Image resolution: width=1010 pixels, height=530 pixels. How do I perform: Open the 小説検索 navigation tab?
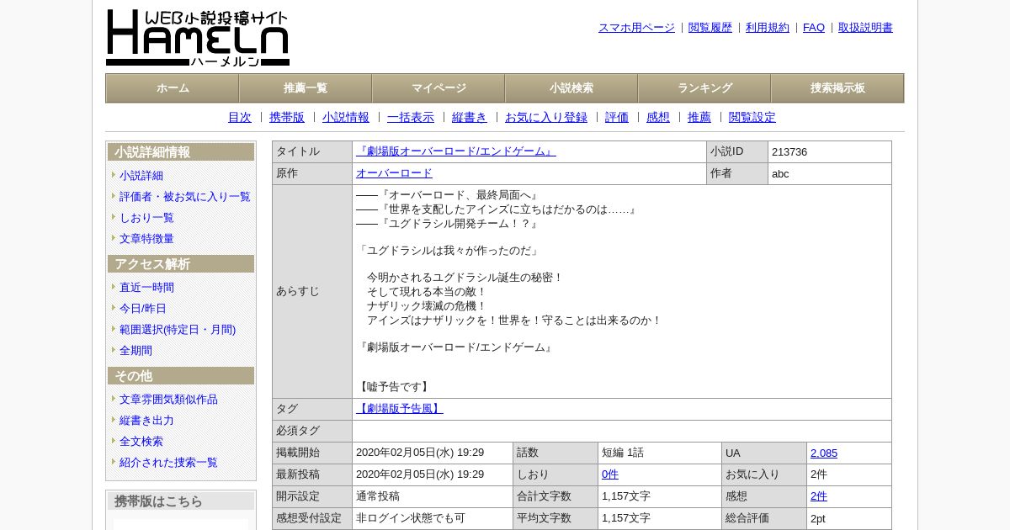point(571,88)
